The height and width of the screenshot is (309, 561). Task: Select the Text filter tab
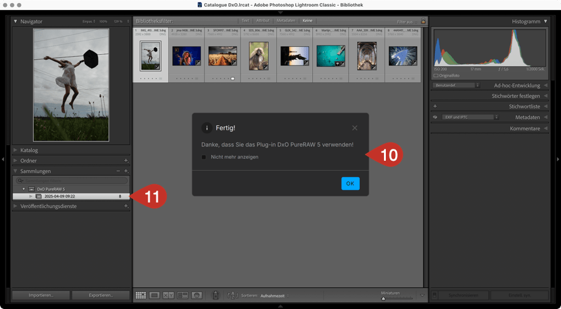(x=245, y=21)
